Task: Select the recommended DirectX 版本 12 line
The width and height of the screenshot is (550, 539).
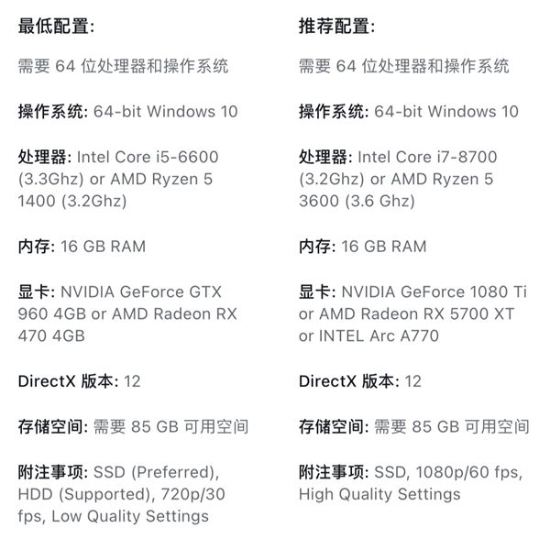Action: point(360,381)
